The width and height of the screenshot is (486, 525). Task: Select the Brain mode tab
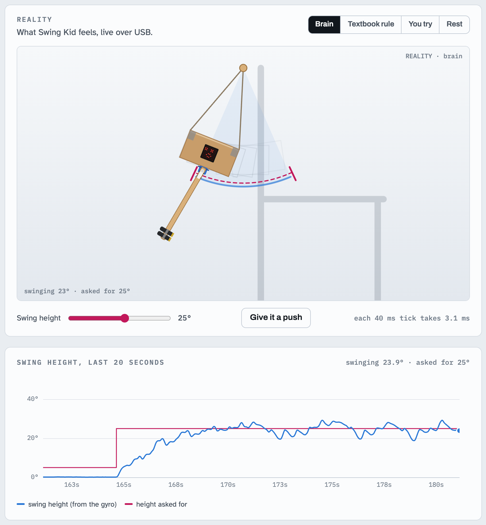point(324,24)
